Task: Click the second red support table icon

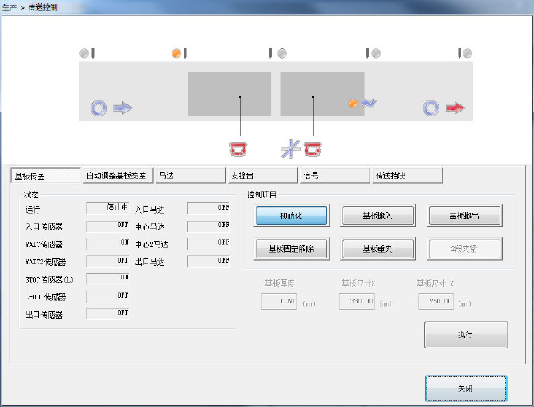Action: tap(312, 149)
